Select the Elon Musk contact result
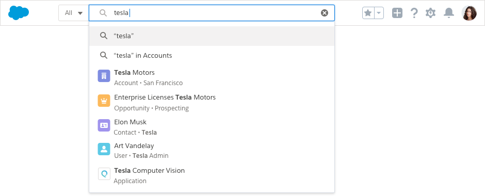Screen dimensions: 485x196 pos(212,127)
